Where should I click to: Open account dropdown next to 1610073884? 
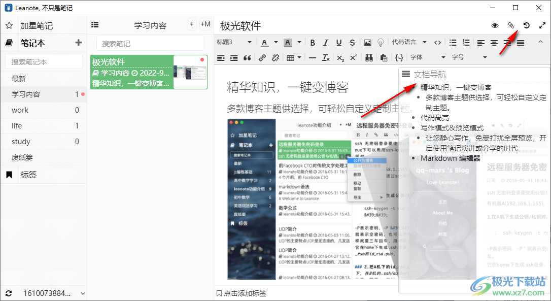click(83, 293)
